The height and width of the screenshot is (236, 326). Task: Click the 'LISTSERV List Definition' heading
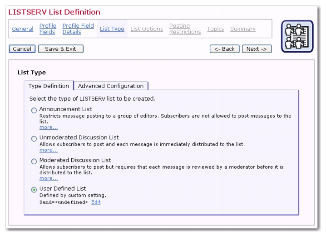pos(54,12)
